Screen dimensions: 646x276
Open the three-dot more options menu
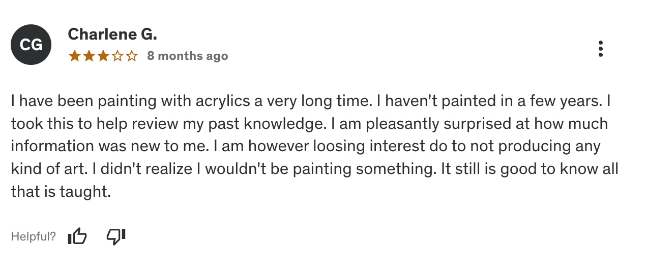pyautogui.click(x=601, y=49)
